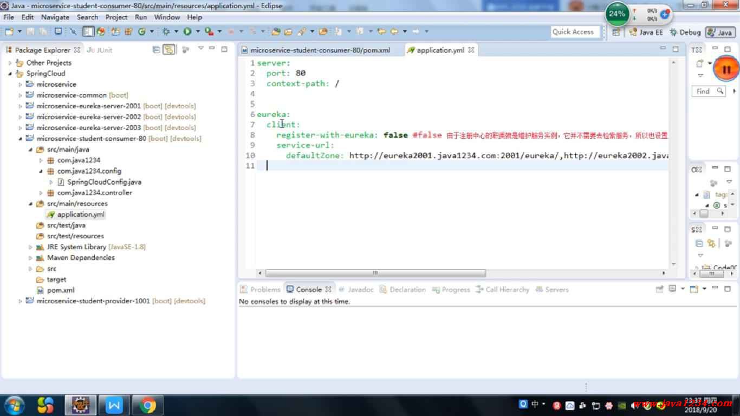The image size is (740, 416).
Task: Open the Project menu
Action: click(x=116, y=17)
